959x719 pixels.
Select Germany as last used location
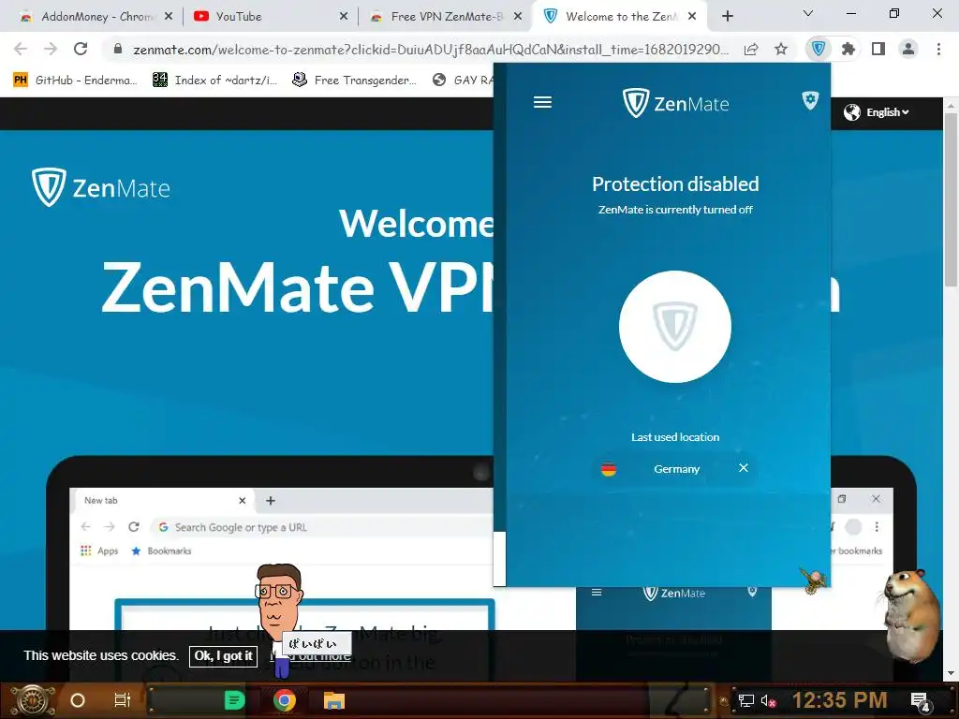tap(676, 469)
